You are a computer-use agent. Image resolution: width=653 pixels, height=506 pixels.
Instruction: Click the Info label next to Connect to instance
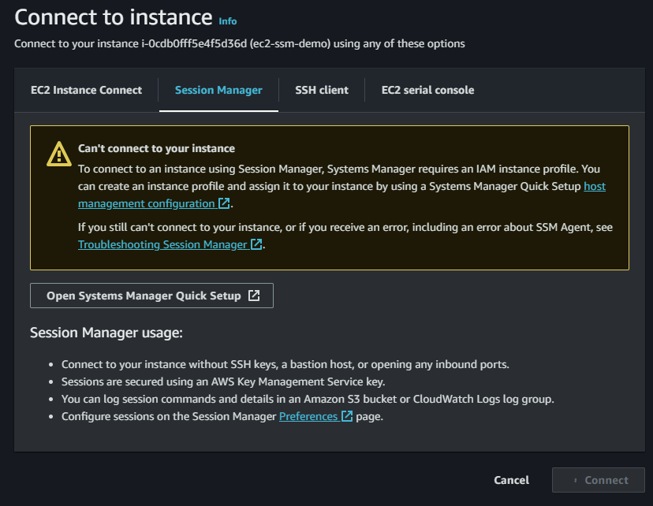(228, 21)
